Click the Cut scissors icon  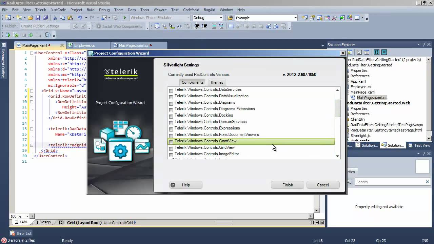point(55,18)
